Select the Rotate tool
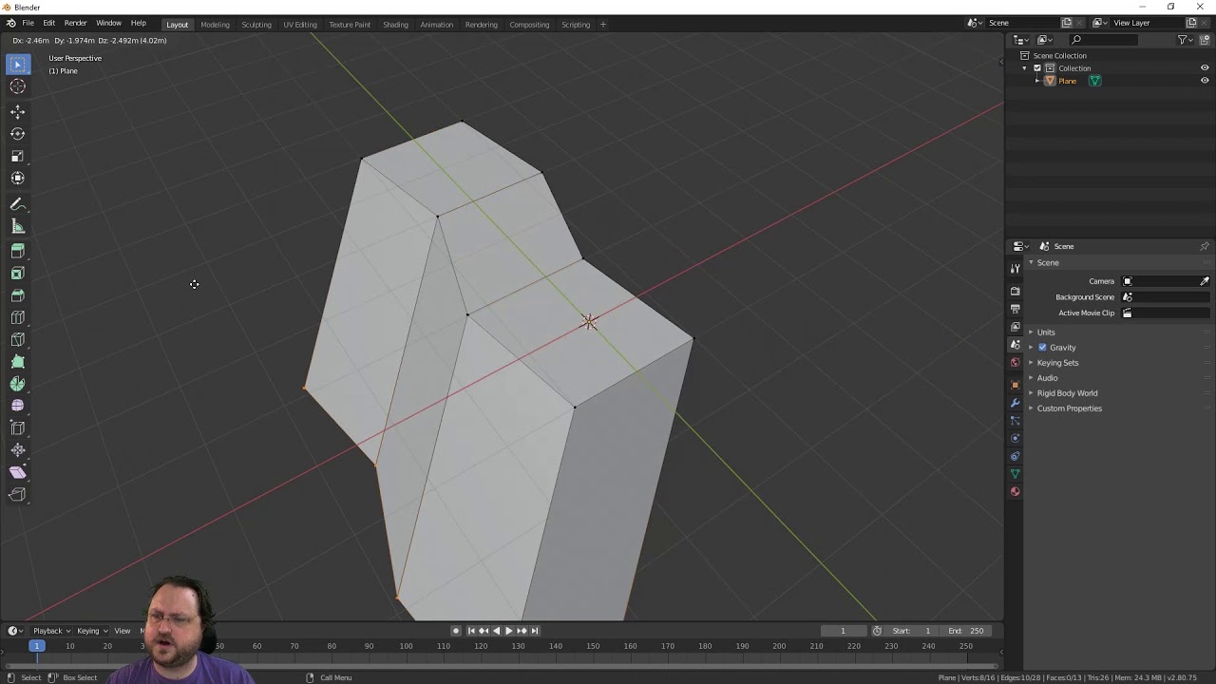 coord(17,134)
